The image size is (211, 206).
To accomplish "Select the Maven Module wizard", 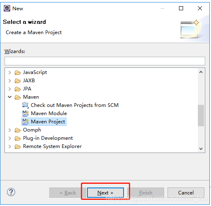I will (49, 113).
